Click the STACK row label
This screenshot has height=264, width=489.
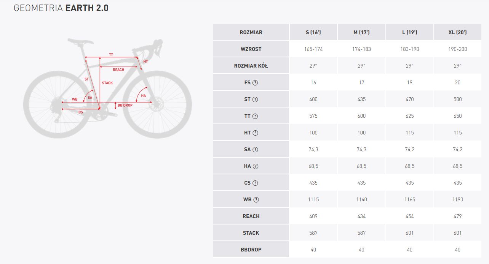click(x=251, y=233)
